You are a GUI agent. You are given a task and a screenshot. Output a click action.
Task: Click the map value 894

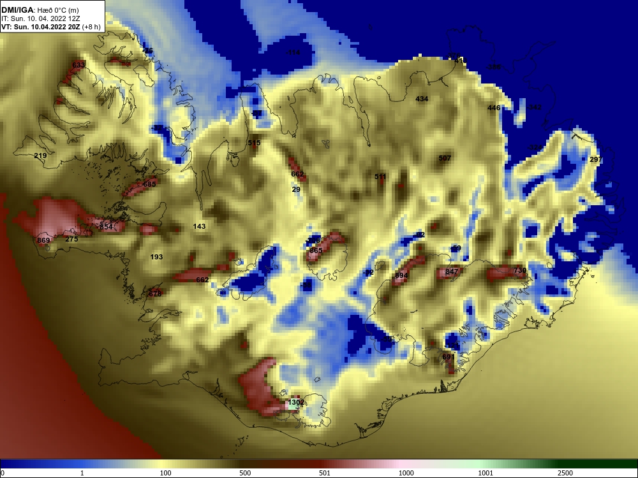pos(401,275)
